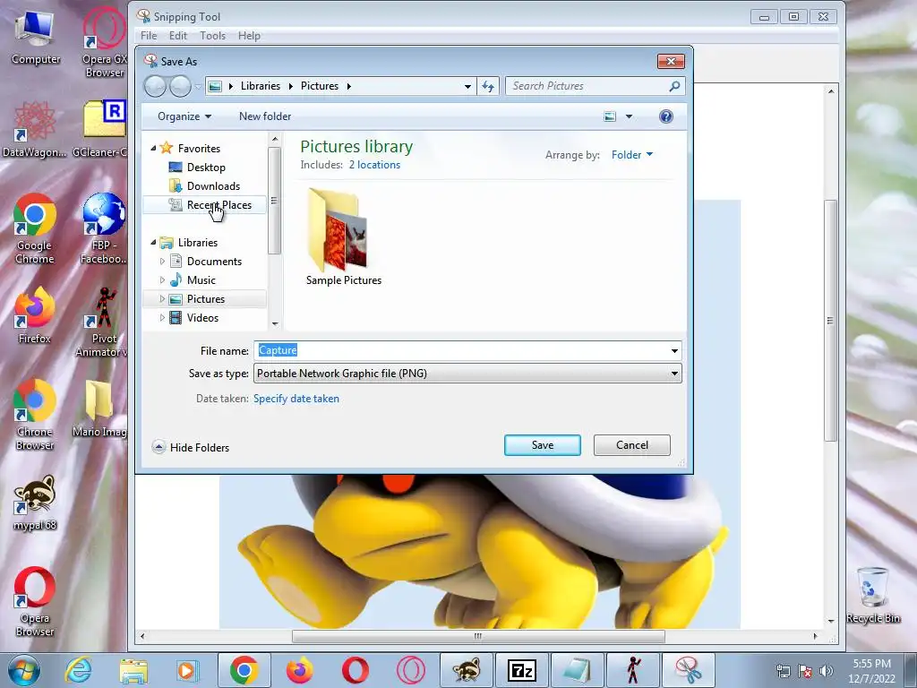Click the Snipping Tool horizontal scrollbar thumb
This screenshot has width=917, height=688.
(x=478, y=636)
